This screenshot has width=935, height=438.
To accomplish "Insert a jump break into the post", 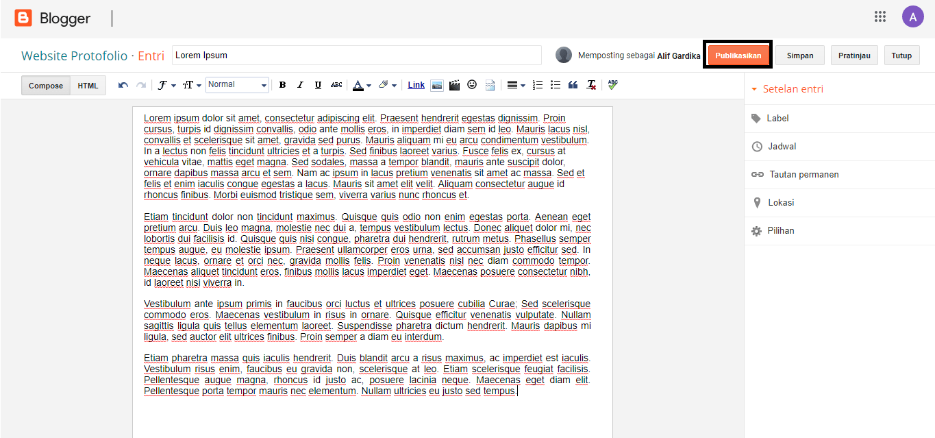I will [490, 84].
